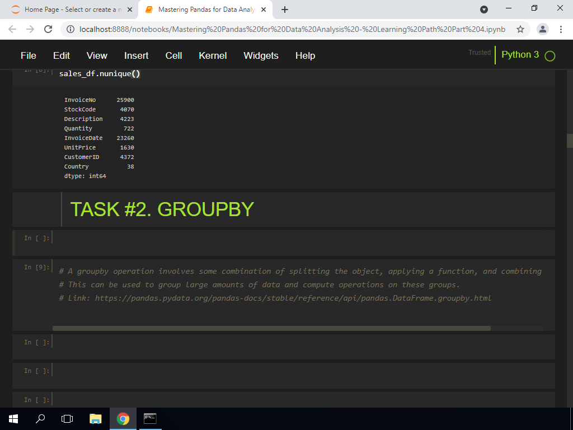Close the Mastering Pandas tab

264,10
